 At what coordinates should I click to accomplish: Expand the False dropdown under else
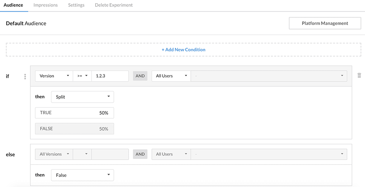(82, 175)
